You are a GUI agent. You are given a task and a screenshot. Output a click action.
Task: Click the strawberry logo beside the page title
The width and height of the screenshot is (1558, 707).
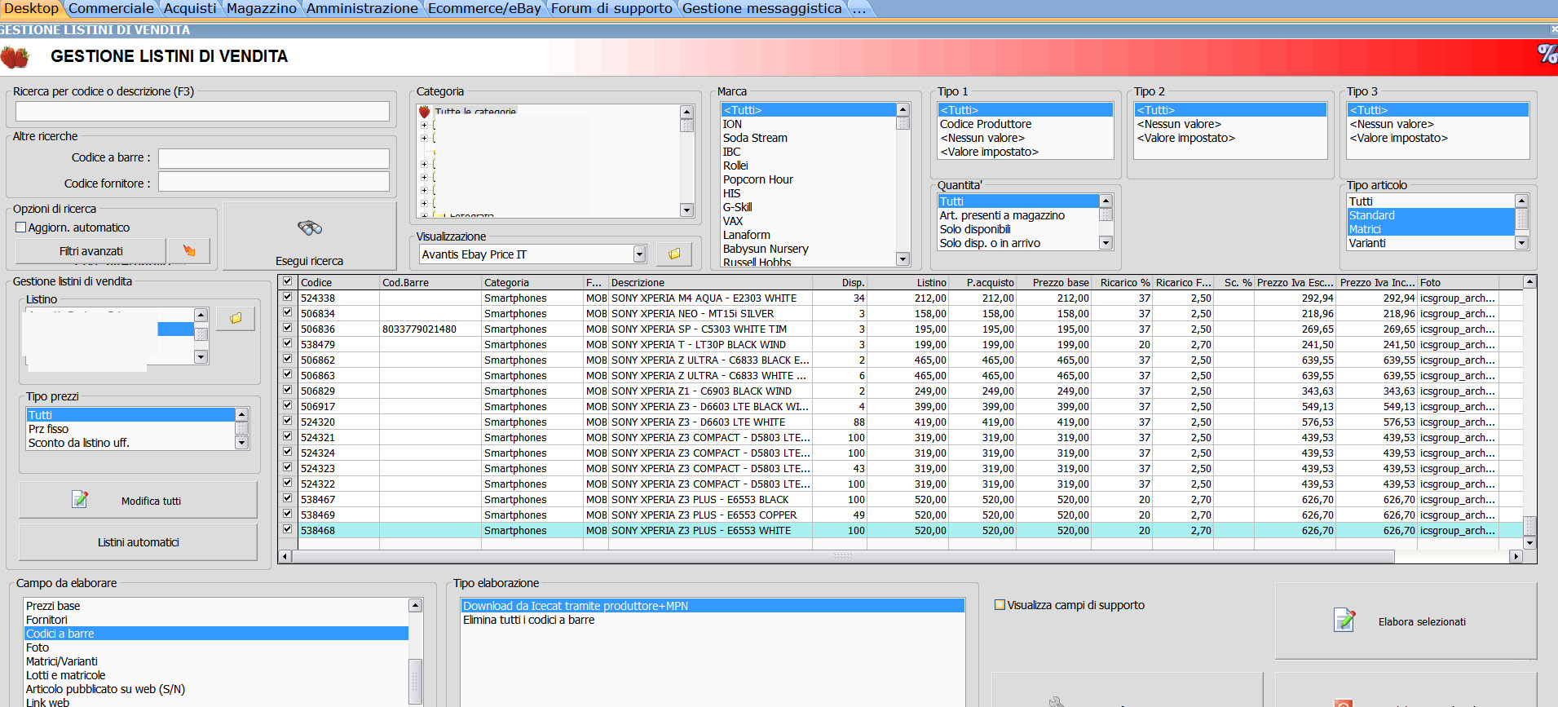coord(15,57)
